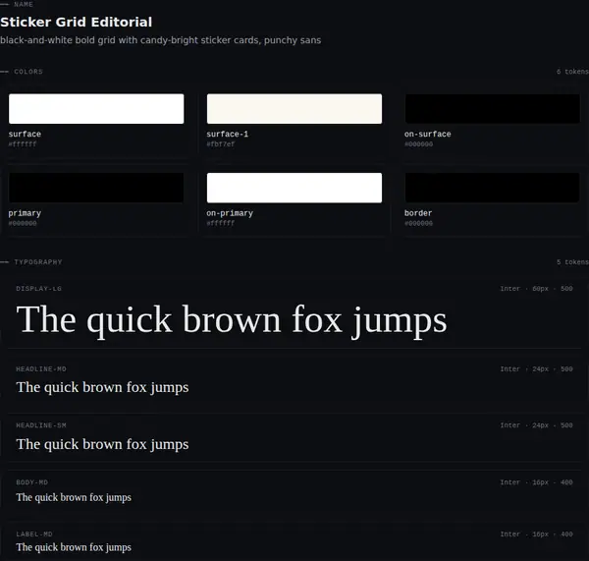Click the '#000000' hex under border
Image resolution: width=589 pixels, height=561 pixels.
[x=418, y=223]
